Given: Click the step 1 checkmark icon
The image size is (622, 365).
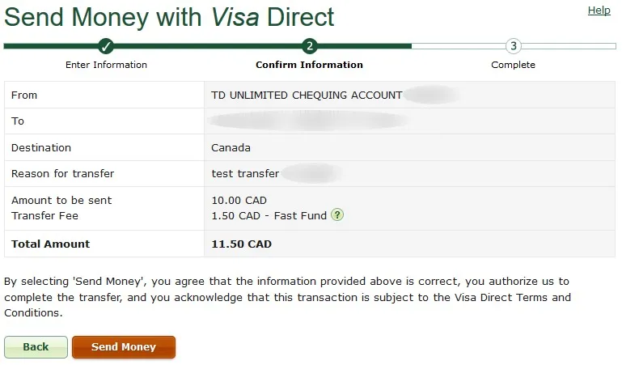Looking at the screenshot, I should tap(106, 46).
